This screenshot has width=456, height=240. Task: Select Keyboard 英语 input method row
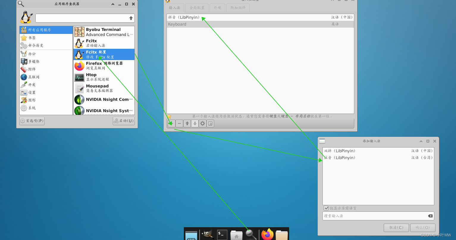[260, 24]
